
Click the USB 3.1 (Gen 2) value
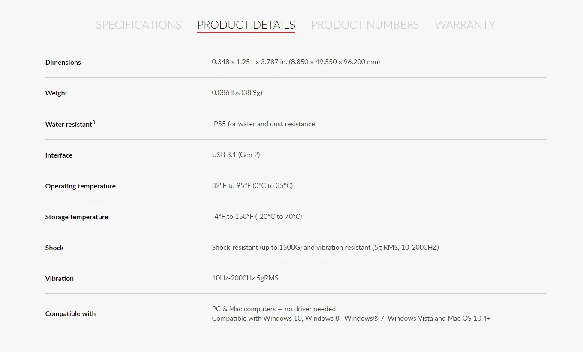point(236,155)
